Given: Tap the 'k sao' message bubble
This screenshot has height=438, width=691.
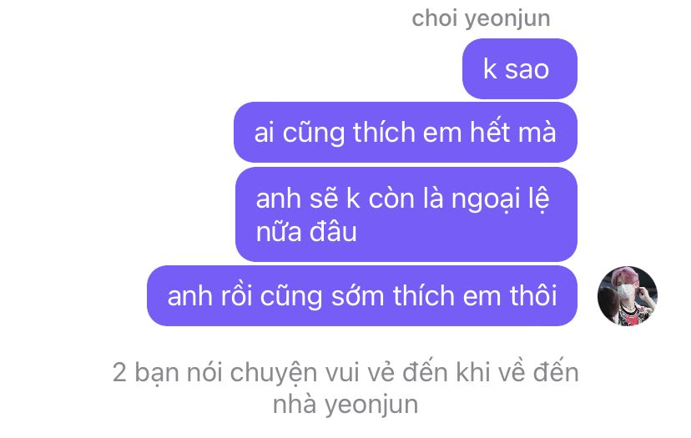Looking at the screenshot, I should pos(520,68).
